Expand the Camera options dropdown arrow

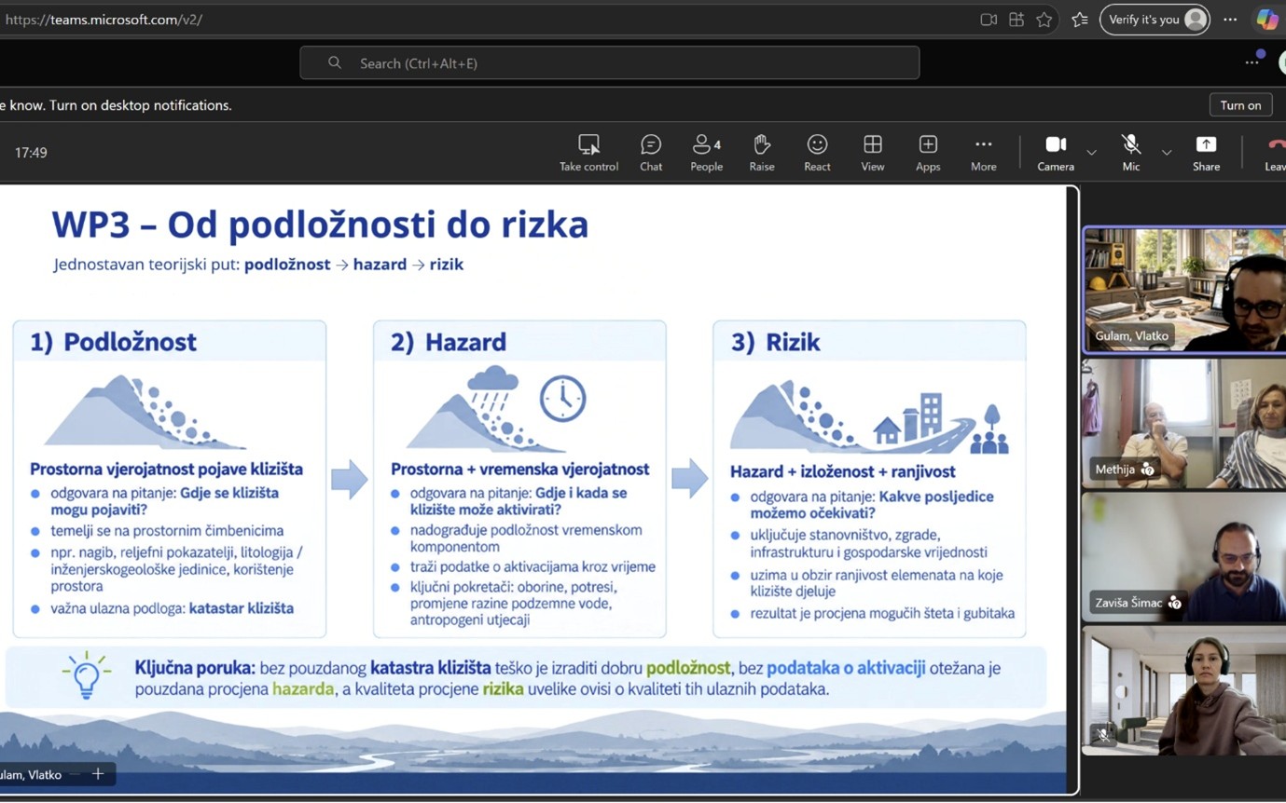pyautogui.click(x=1091, y=153)
